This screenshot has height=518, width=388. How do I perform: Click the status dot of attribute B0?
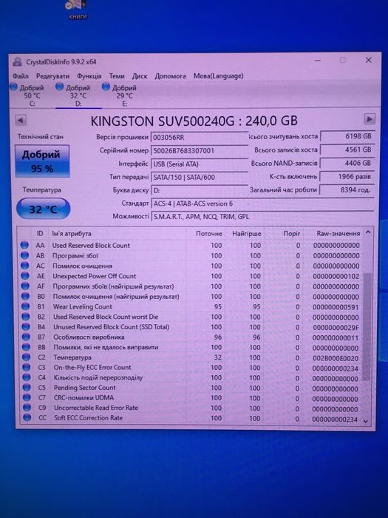(25, 296)
